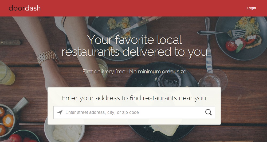Click 'restaurants delivered to you' headline line
Screen dimensions: 267x142
point(135,52)
